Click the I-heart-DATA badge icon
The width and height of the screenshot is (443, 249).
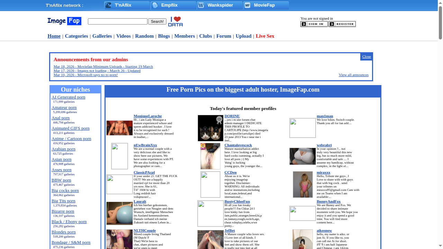tap(175, 21)
